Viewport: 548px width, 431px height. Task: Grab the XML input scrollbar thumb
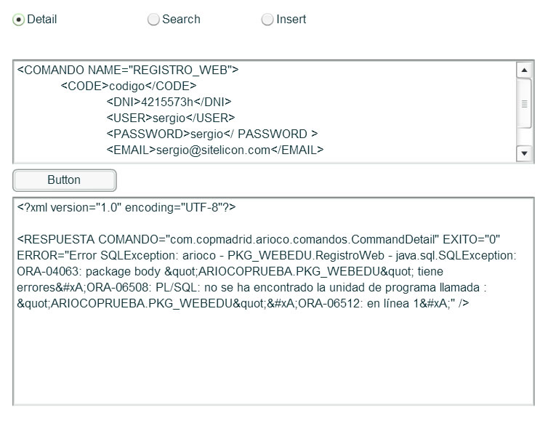(524, 103)
